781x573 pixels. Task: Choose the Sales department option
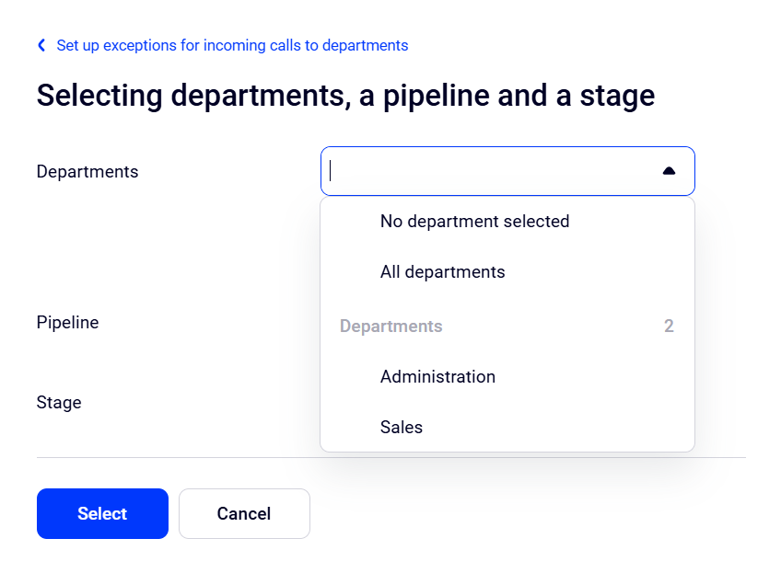(x=402, y=428)
